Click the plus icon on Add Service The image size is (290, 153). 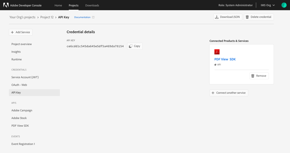[x=12, y=32]
